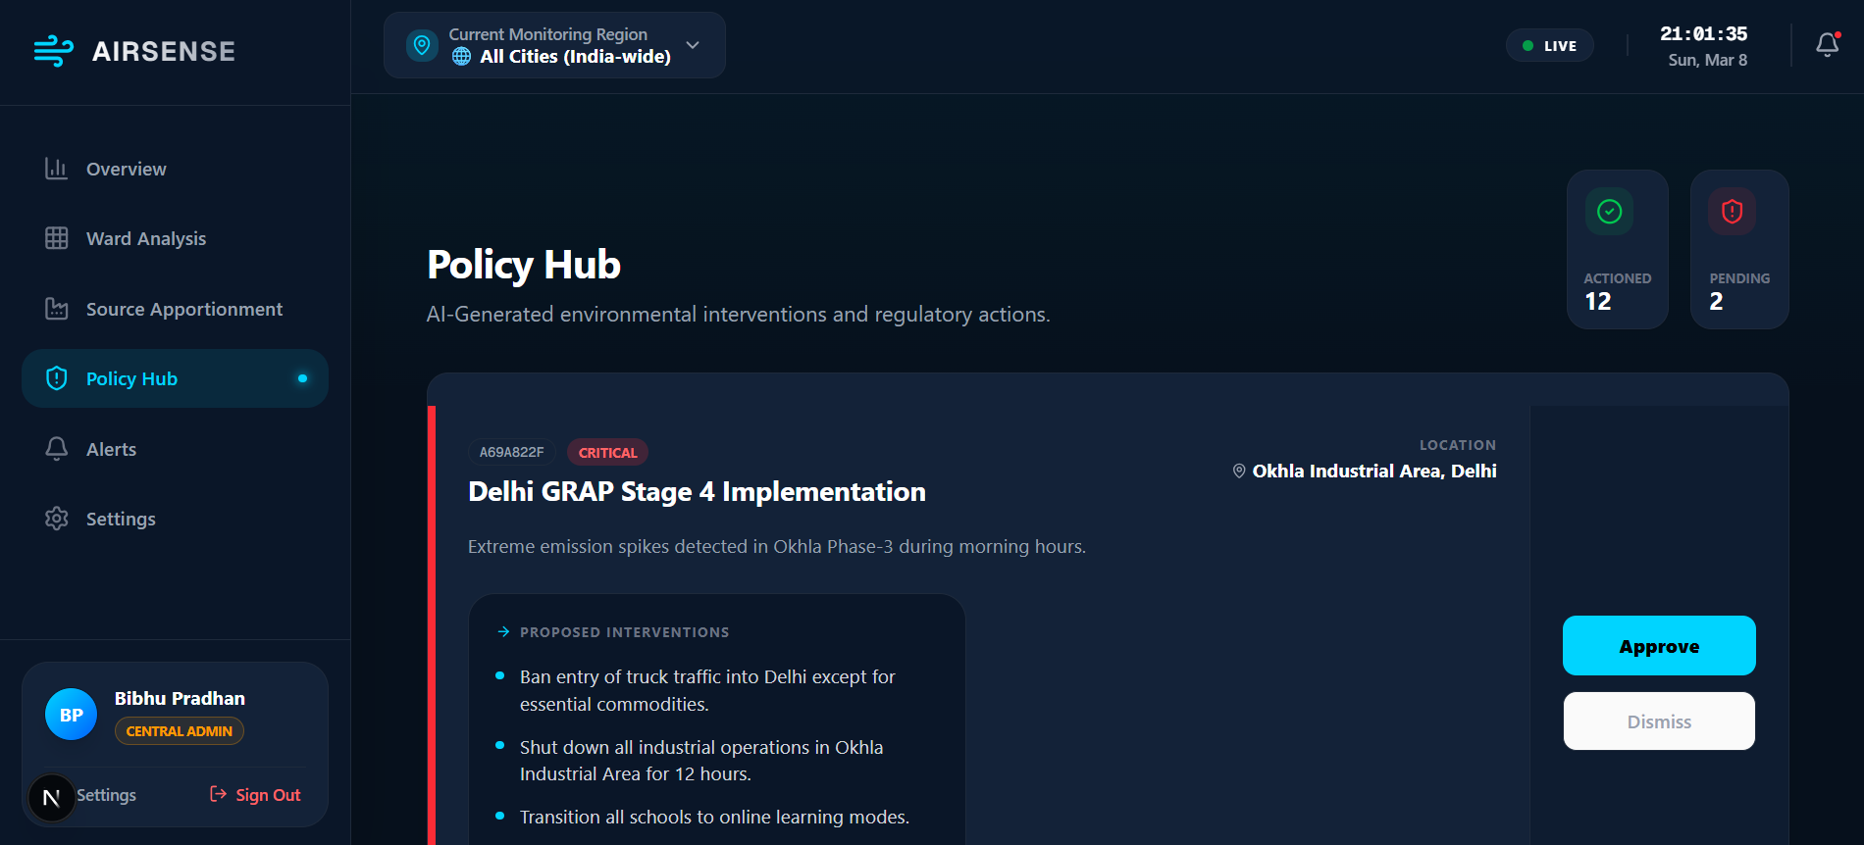Click the Bibhu Pradhan user name
This screenshot has height=845, width=1864.
[x=180, y=698]
